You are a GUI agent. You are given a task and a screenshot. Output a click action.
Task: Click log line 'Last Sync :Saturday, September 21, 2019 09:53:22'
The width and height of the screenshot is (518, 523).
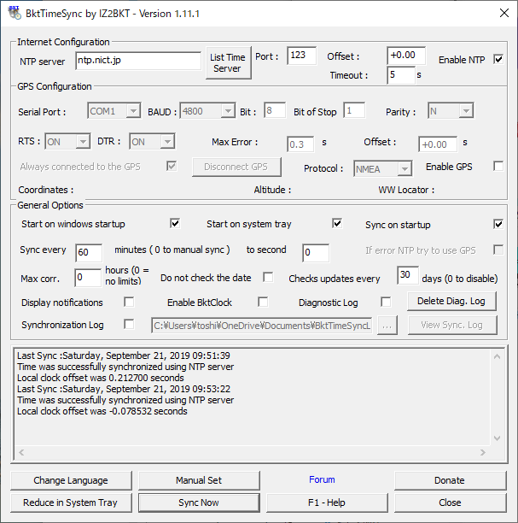(124, 389)
